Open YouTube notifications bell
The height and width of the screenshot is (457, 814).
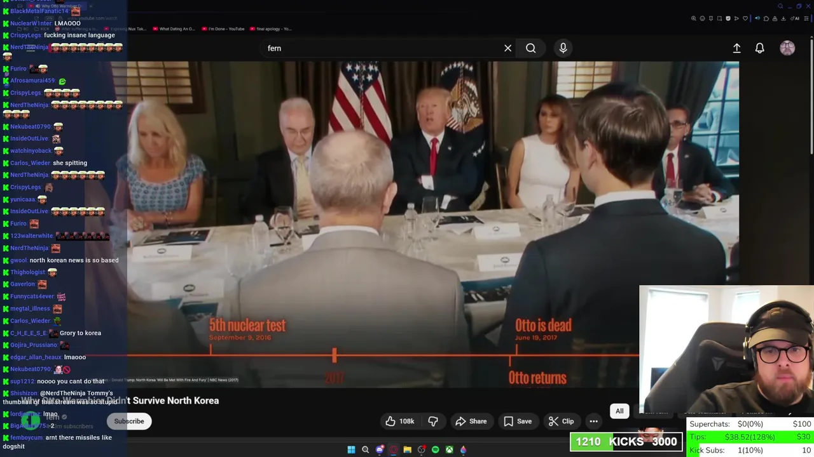(x=759, y=48)
